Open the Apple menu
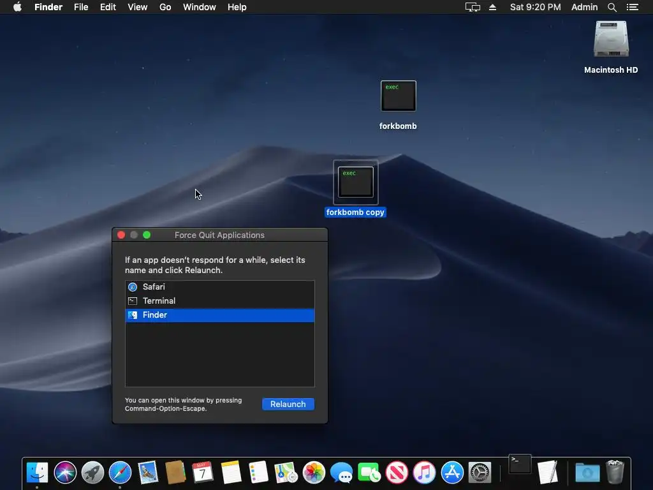The width and height of the screenshot is (653, 490). point(17,7)
